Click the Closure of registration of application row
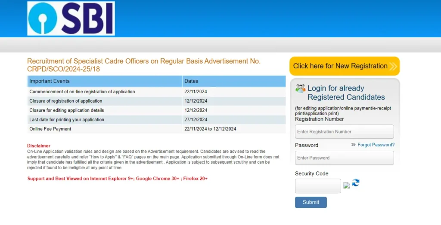441x225 pixels. click(66, 101)
